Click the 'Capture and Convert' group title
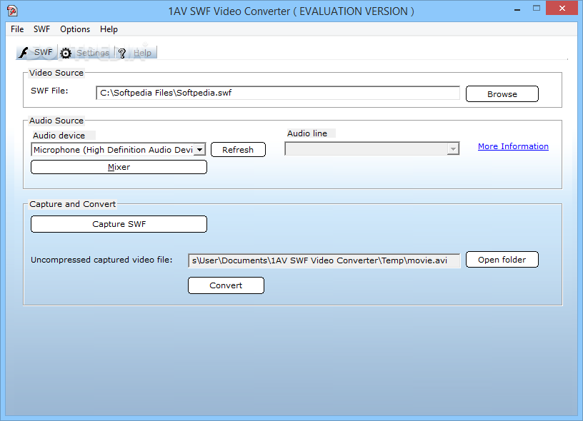The height and width of the screenshot is (421, 583). (x=72, y=204)
